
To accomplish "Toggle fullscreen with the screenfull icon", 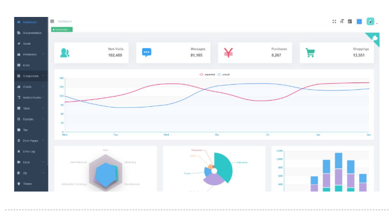I will [x=334, y=21].
